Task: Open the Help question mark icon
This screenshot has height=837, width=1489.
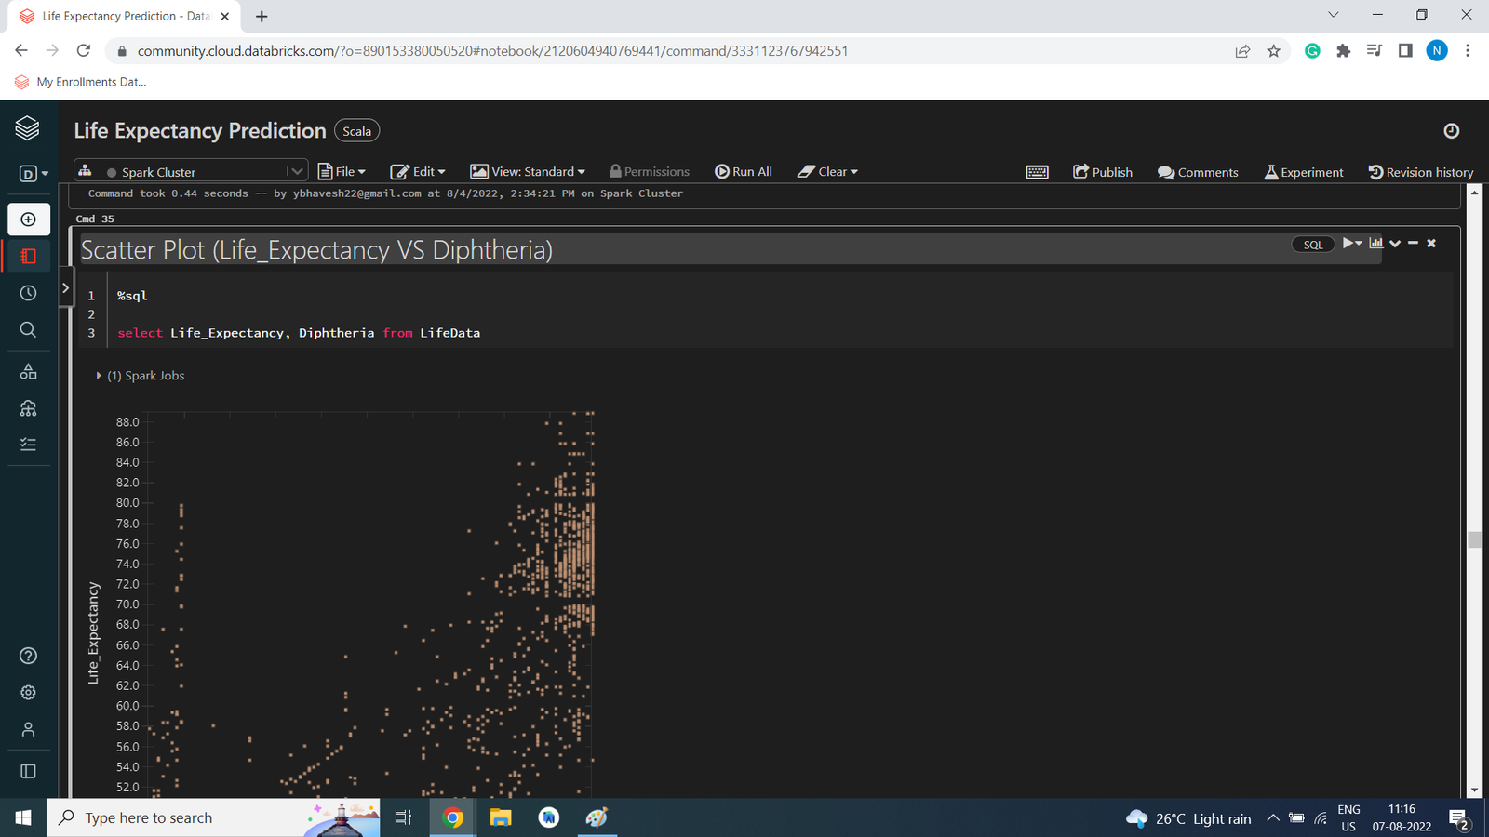Action: [x=28, y=656]
